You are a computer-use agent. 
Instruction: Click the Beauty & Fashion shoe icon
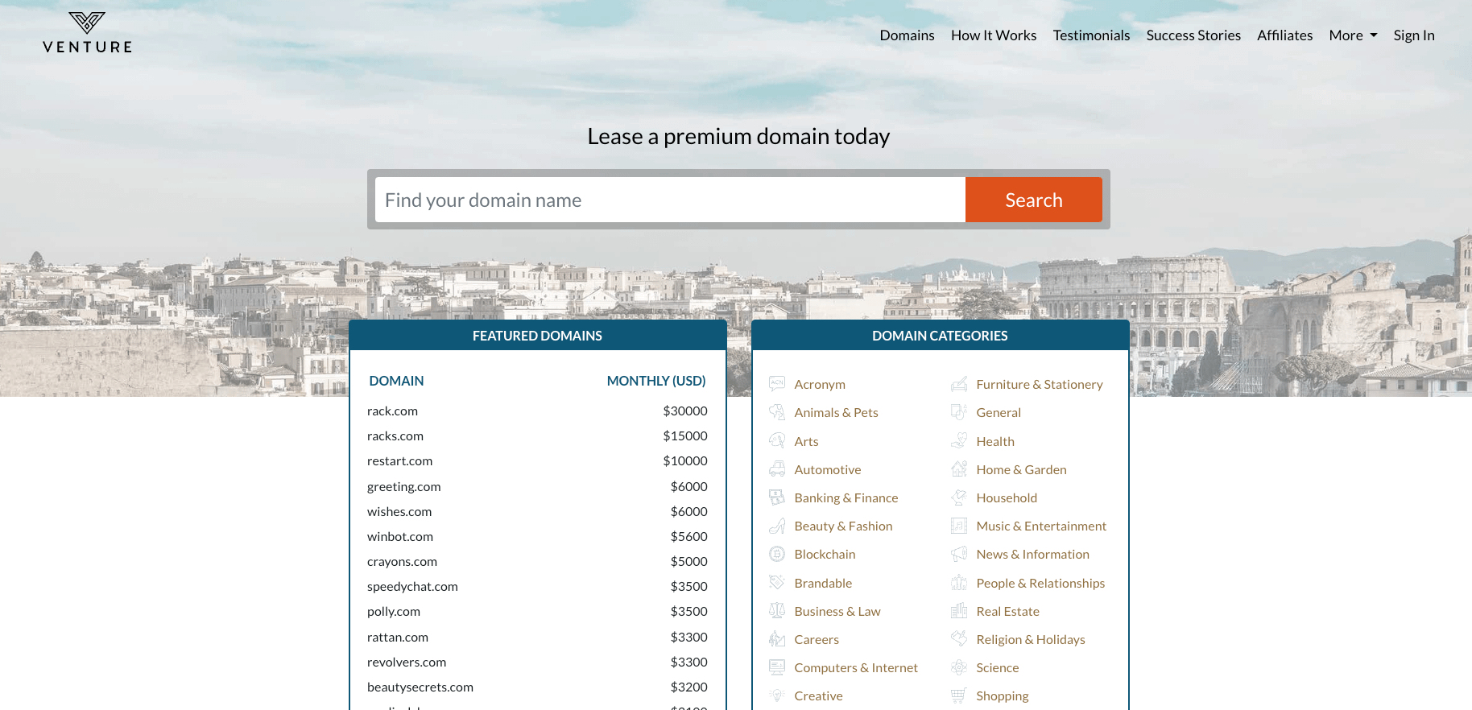(x=777, y=526)
